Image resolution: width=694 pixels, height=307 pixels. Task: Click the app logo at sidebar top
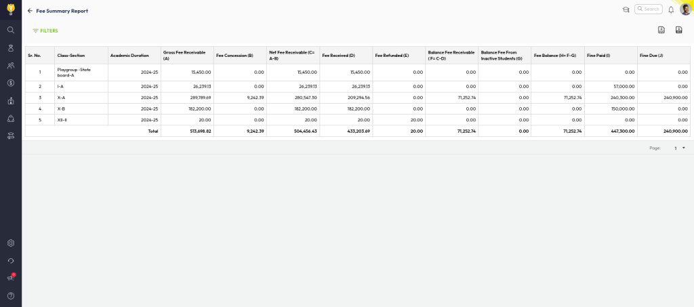pos(11,8)
